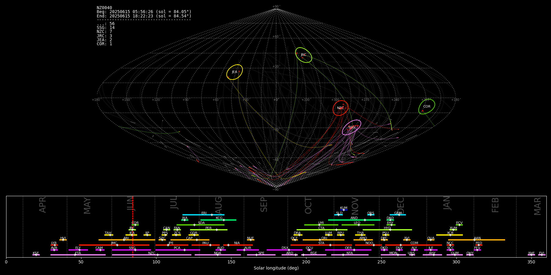Click the KSE shower label in the timeline
551x275 pixels.
point(36,253)
